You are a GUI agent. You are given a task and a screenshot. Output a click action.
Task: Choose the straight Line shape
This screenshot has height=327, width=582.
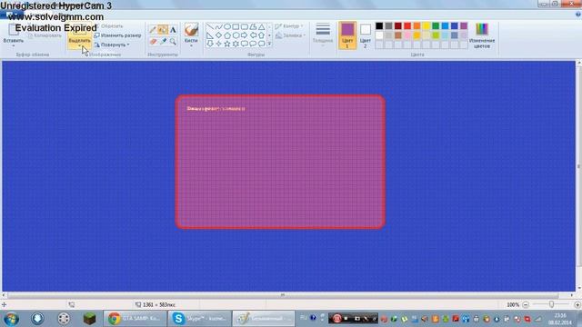[210, 27]
